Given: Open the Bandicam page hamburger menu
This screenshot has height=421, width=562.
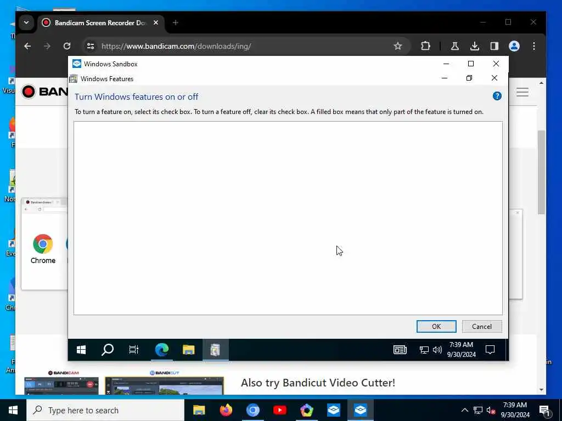Looking at the screenshot, I should click(522, 92).
